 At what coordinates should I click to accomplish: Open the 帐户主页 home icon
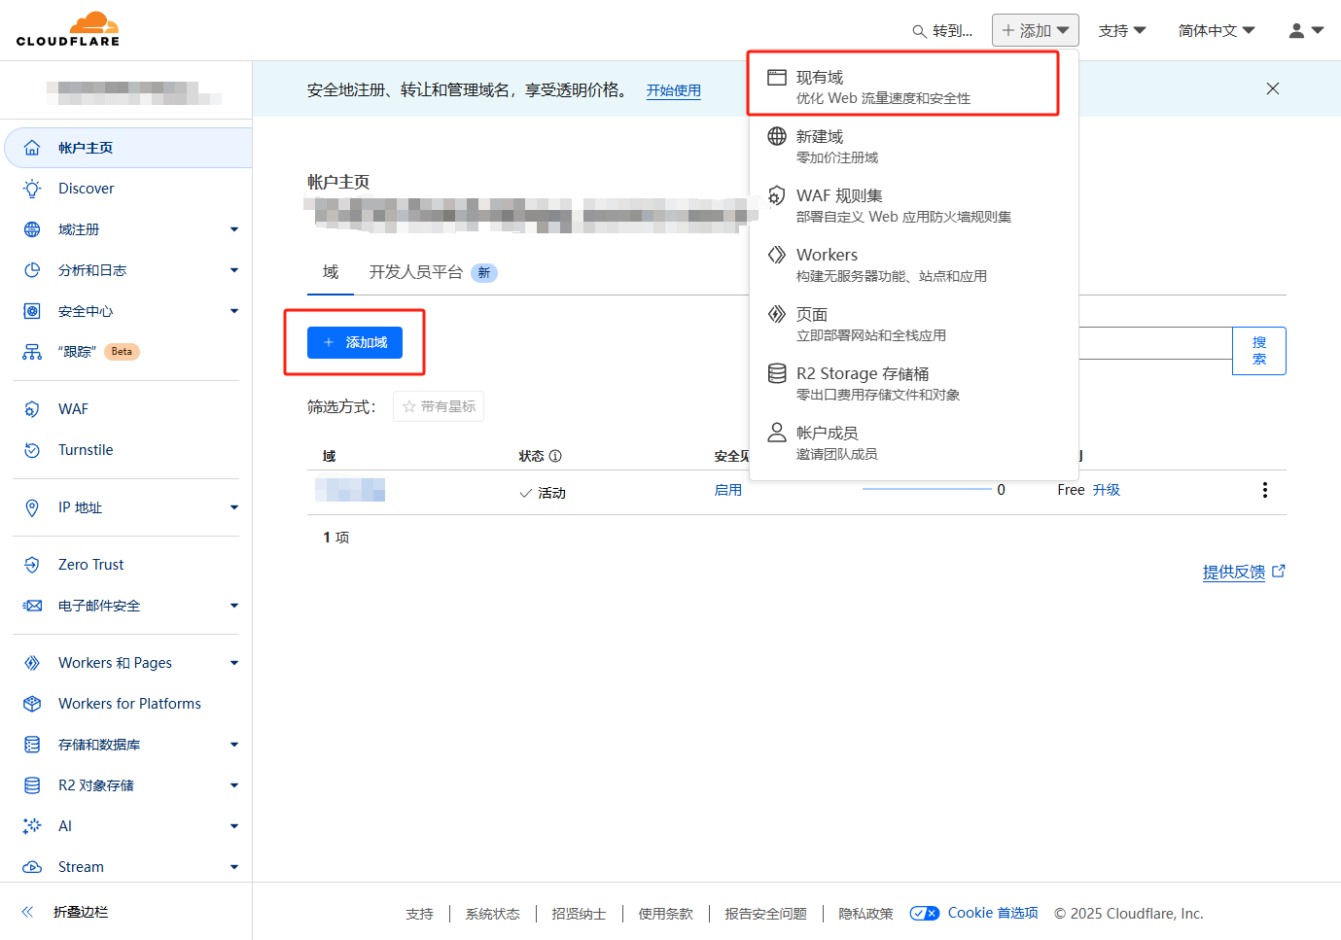tap(32, 148)
